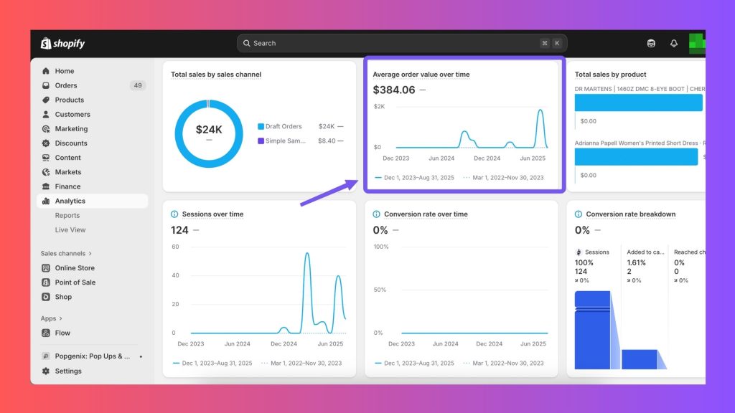Expand the Sales channels section
The image size is (735, 413).
pos(66,253)
